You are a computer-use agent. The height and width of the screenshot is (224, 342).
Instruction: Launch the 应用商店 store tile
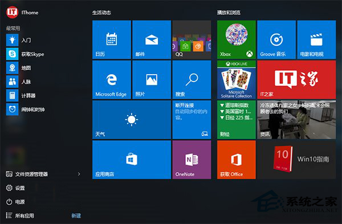[x=132, y=160]
